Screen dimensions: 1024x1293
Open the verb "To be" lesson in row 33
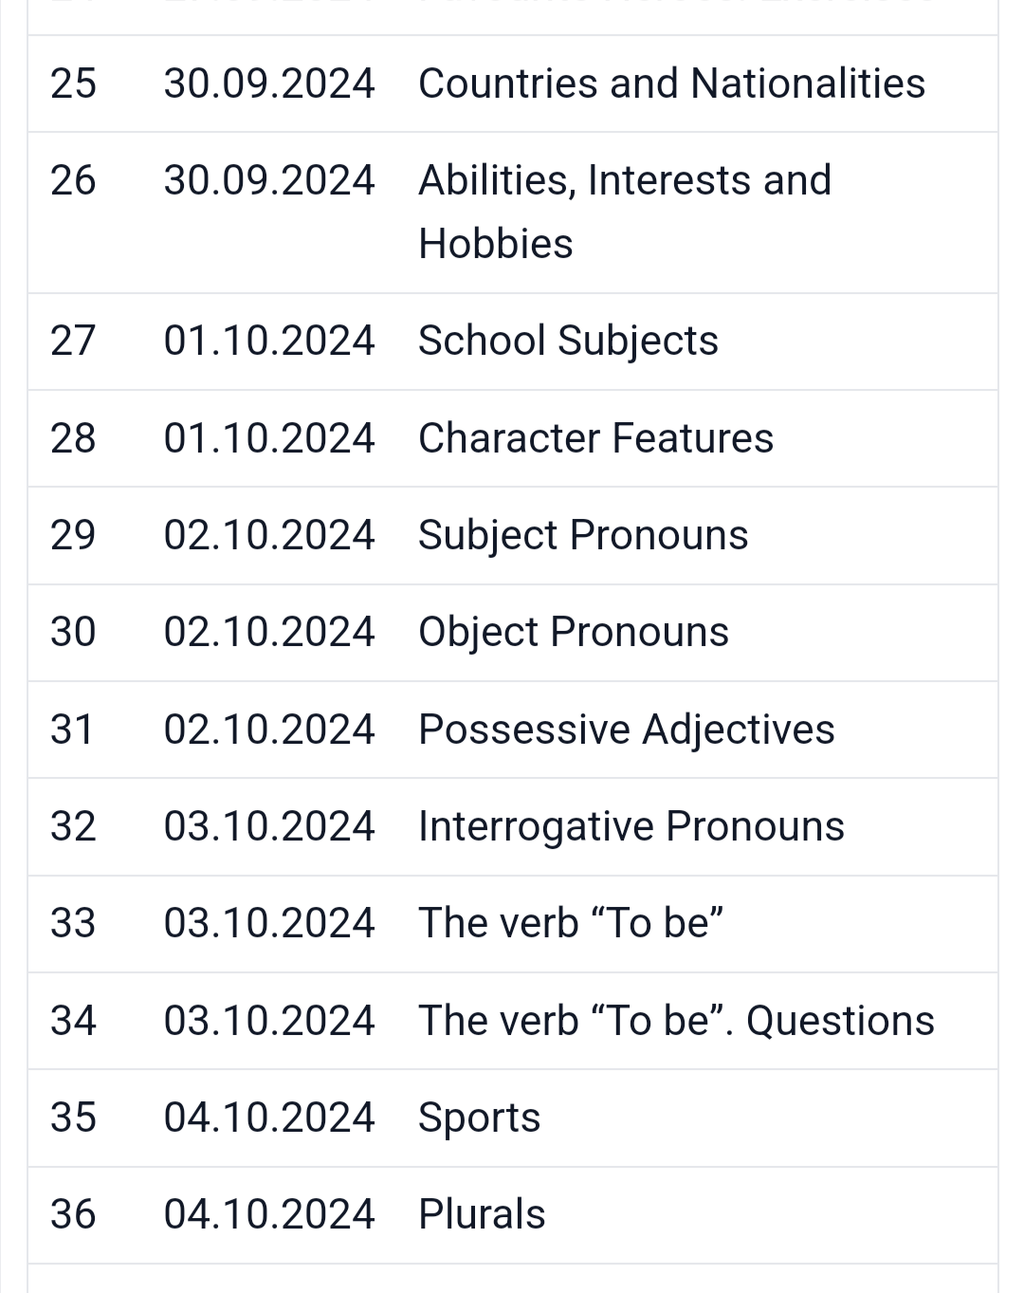pyautogui.click(x=571, y=923)
